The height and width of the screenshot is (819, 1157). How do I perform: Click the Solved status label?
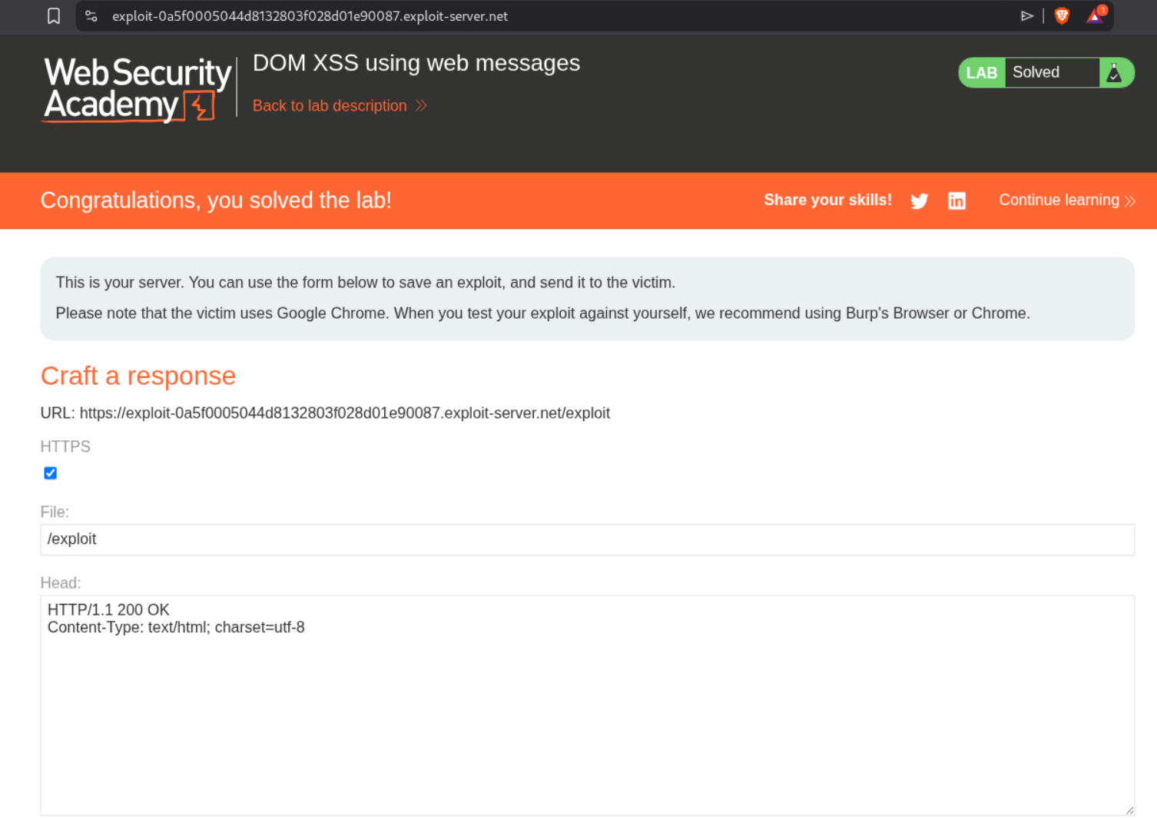[1036, 72]
